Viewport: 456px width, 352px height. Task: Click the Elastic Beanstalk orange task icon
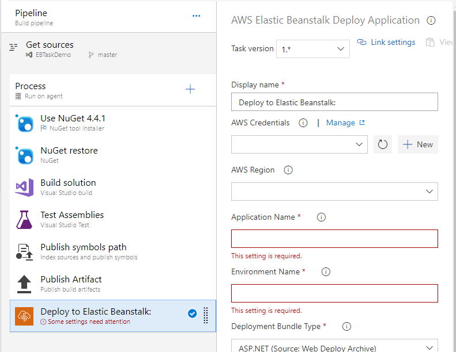tap(24, 316)
